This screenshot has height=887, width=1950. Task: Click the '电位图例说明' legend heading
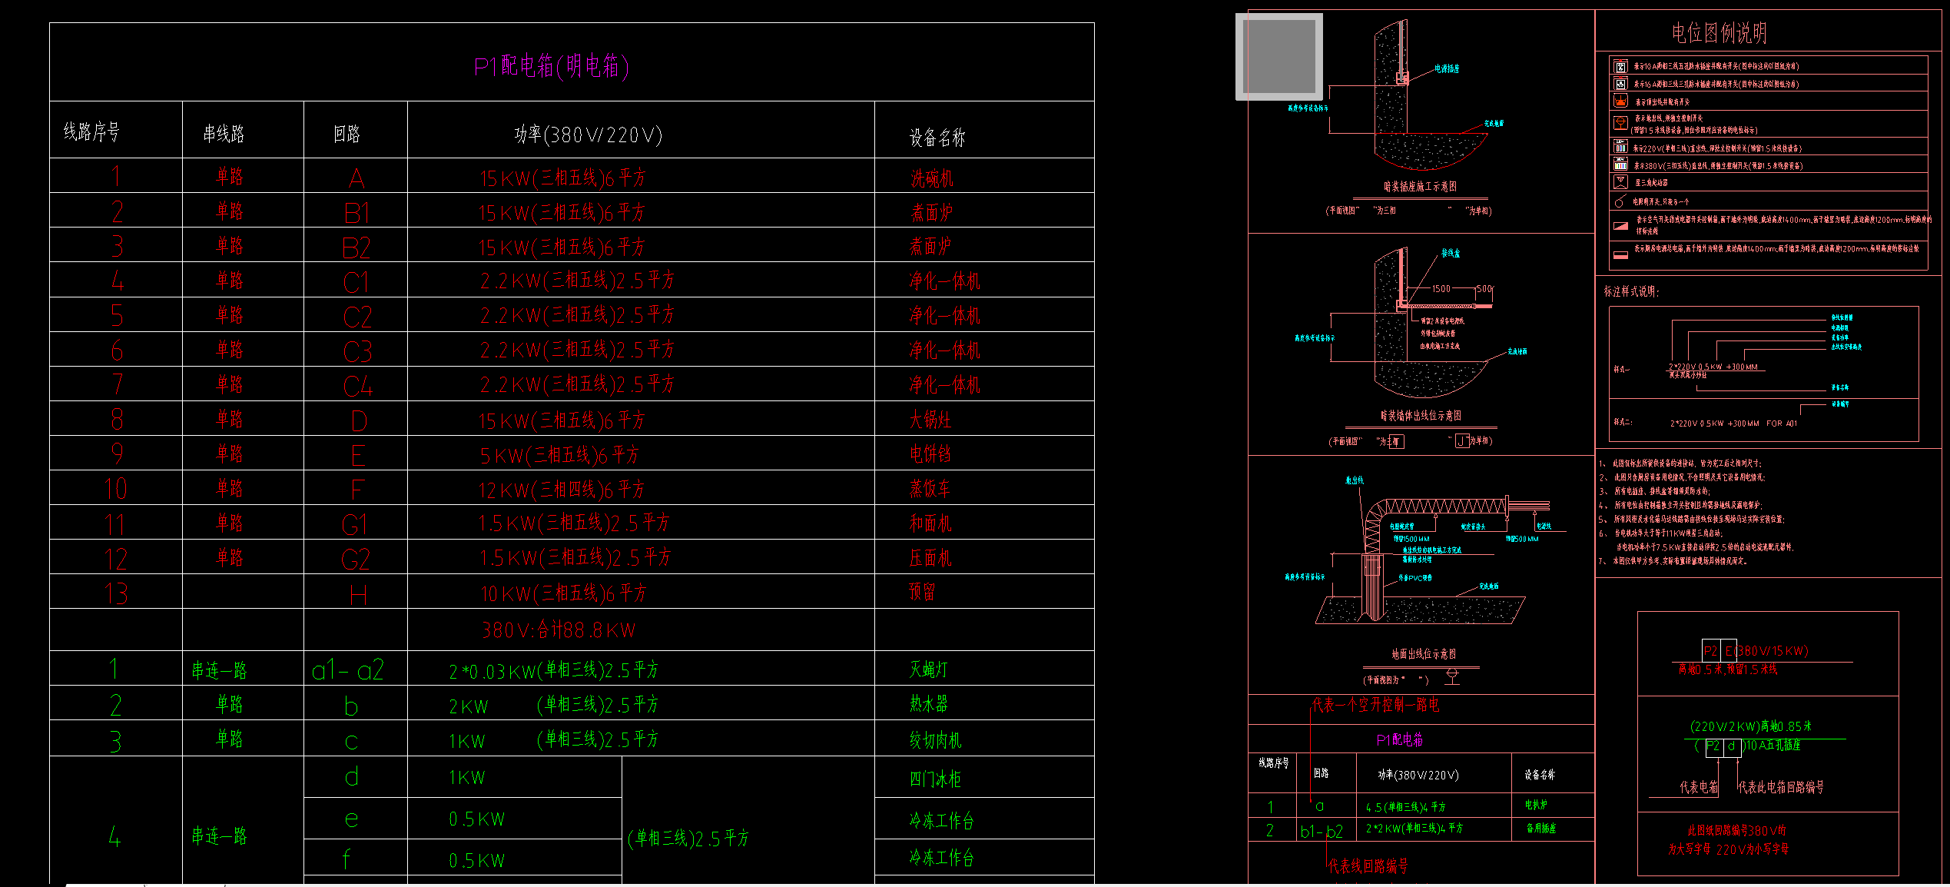1719,33
